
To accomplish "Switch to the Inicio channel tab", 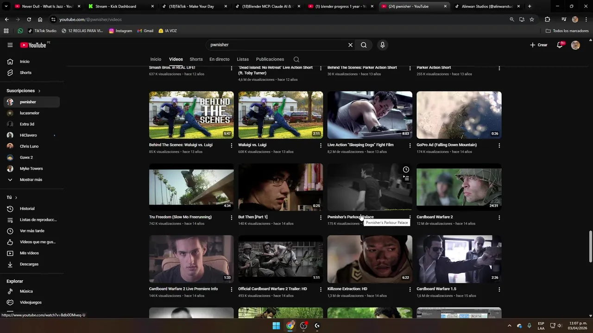I will pos(156,59).
